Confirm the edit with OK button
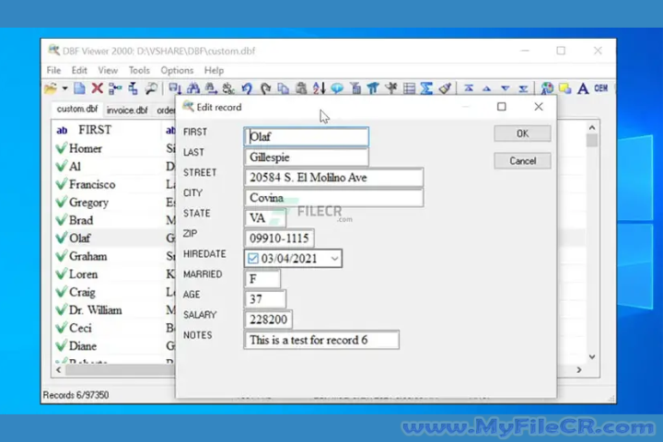This screenshot has width=663, height=442. [x=522, y=134]
